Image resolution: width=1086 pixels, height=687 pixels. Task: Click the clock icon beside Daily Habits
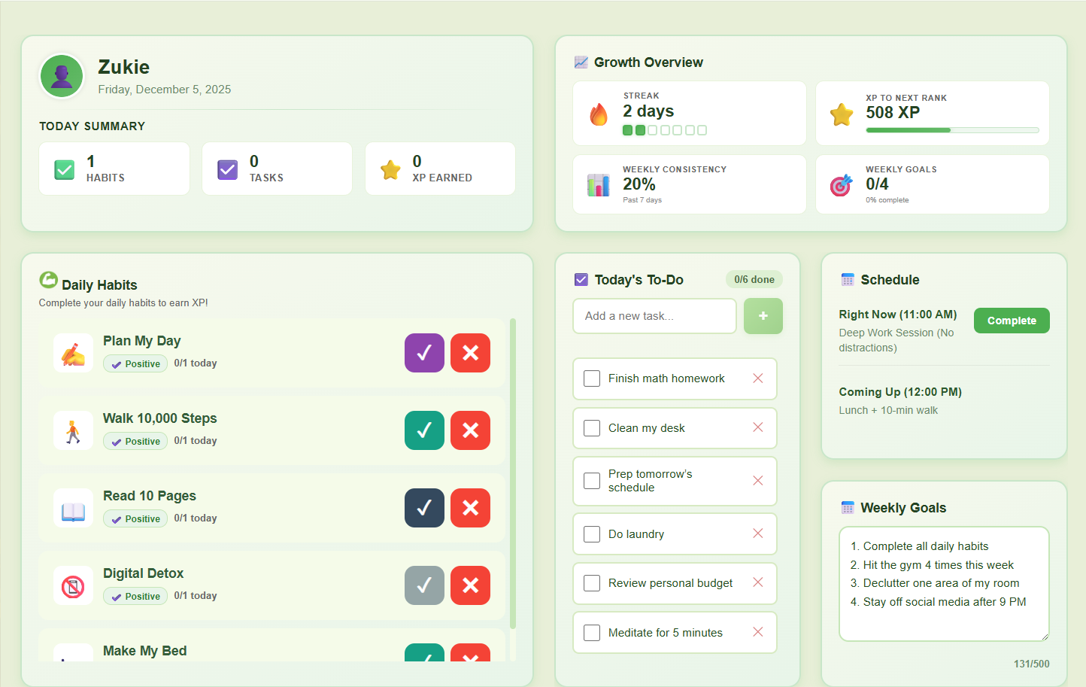(x=48, y=280)
